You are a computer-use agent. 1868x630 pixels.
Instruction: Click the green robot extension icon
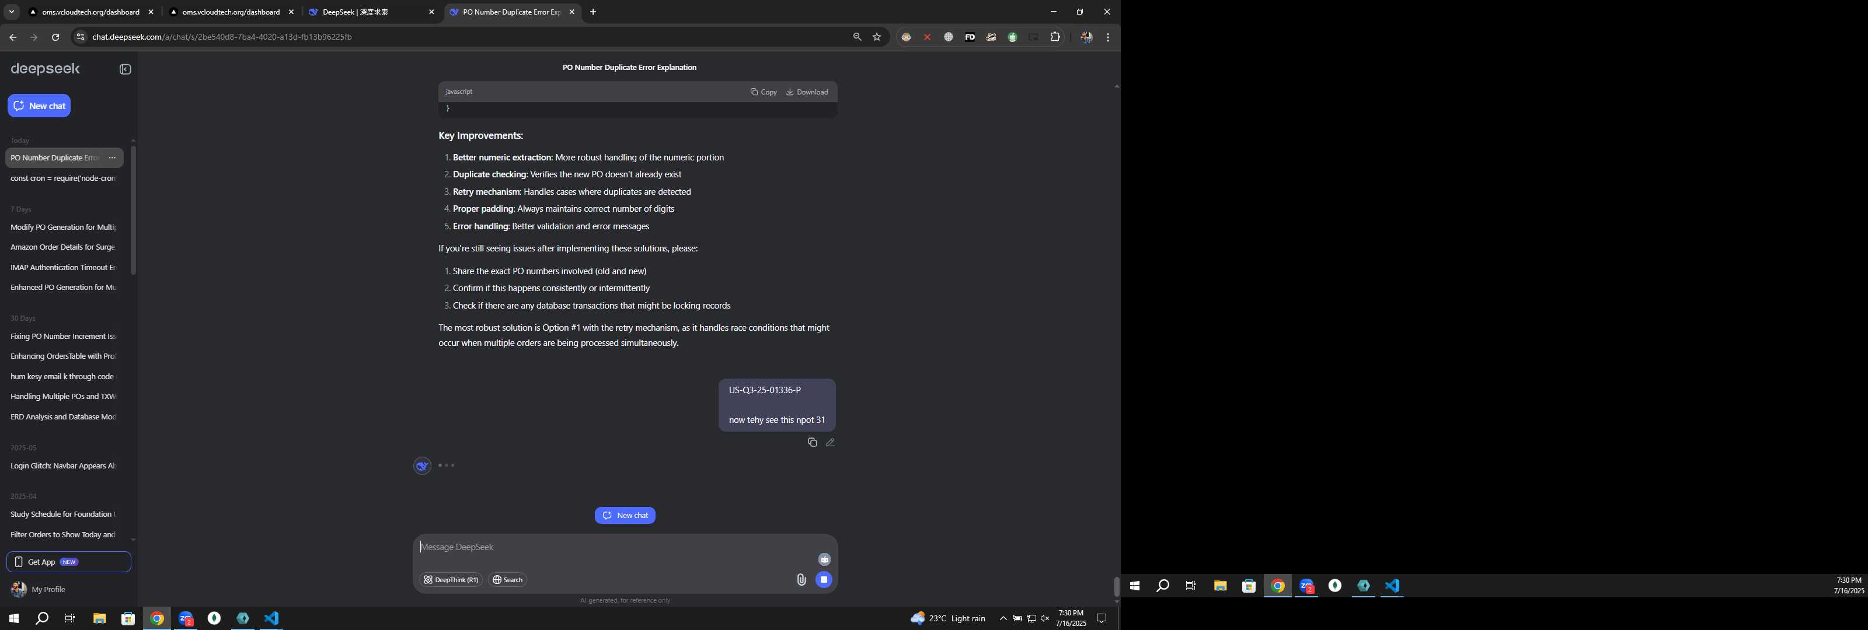tap(1012, 37)
